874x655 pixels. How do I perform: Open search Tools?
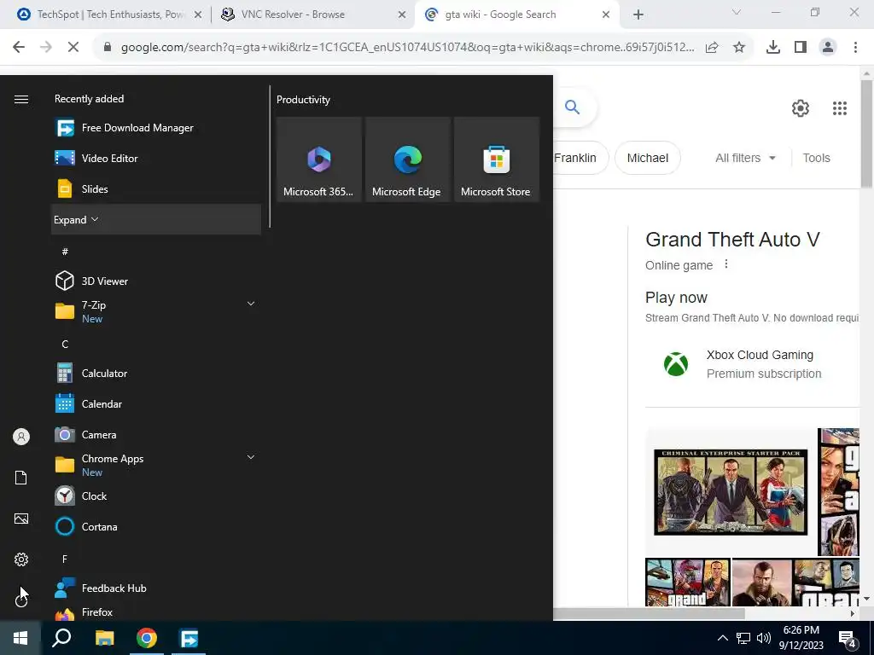point(816,158)
